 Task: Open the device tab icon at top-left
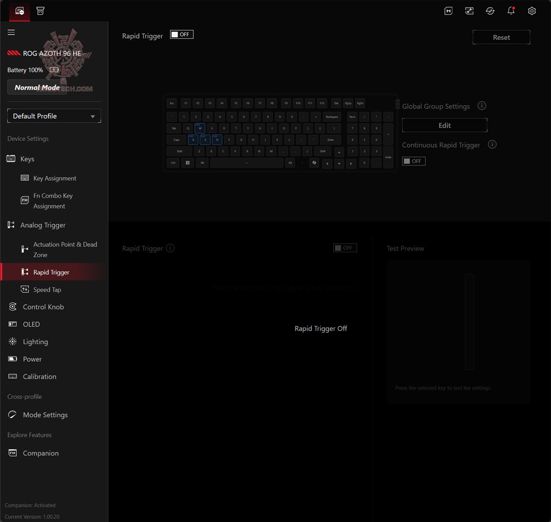tap(20, 11)
